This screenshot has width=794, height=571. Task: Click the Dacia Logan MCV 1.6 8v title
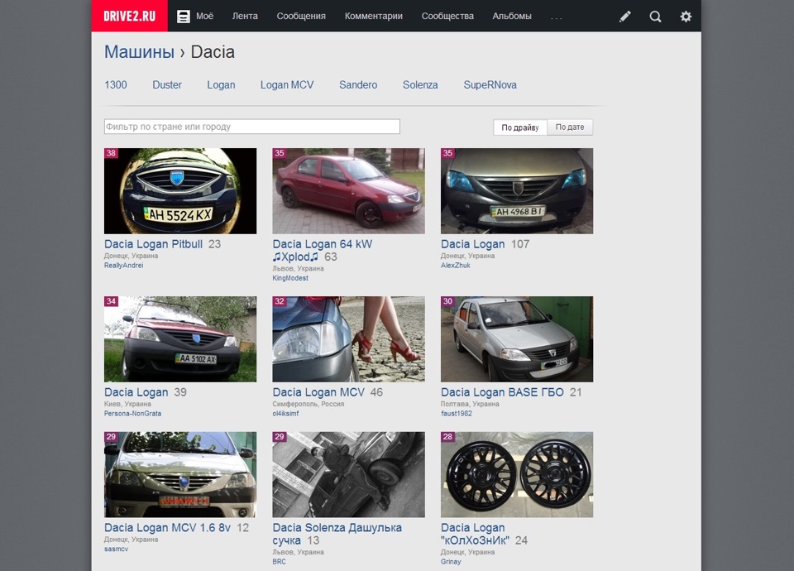168,528
